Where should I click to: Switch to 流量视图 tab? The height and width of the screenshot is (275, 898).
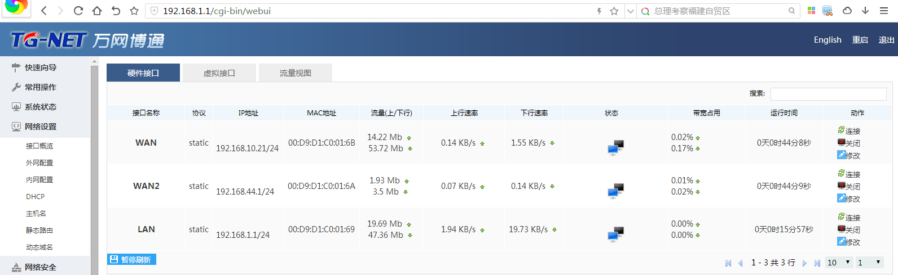click(296, 73)
